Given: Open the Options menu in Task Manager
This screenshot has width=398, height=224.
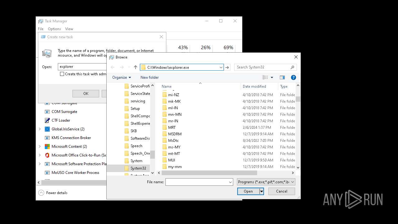Looking at the screenshot, I should point(54,29).
